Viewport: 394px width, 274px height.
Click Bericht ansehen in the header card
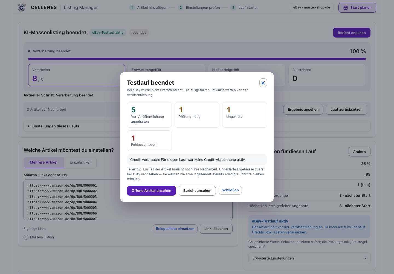tap(352, 33)
